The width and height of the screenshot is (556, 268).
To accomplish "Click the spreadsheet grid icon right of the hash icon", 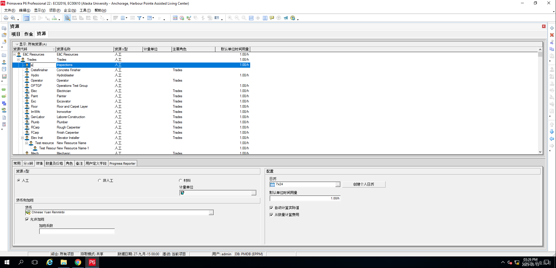I will click(175, 18).
